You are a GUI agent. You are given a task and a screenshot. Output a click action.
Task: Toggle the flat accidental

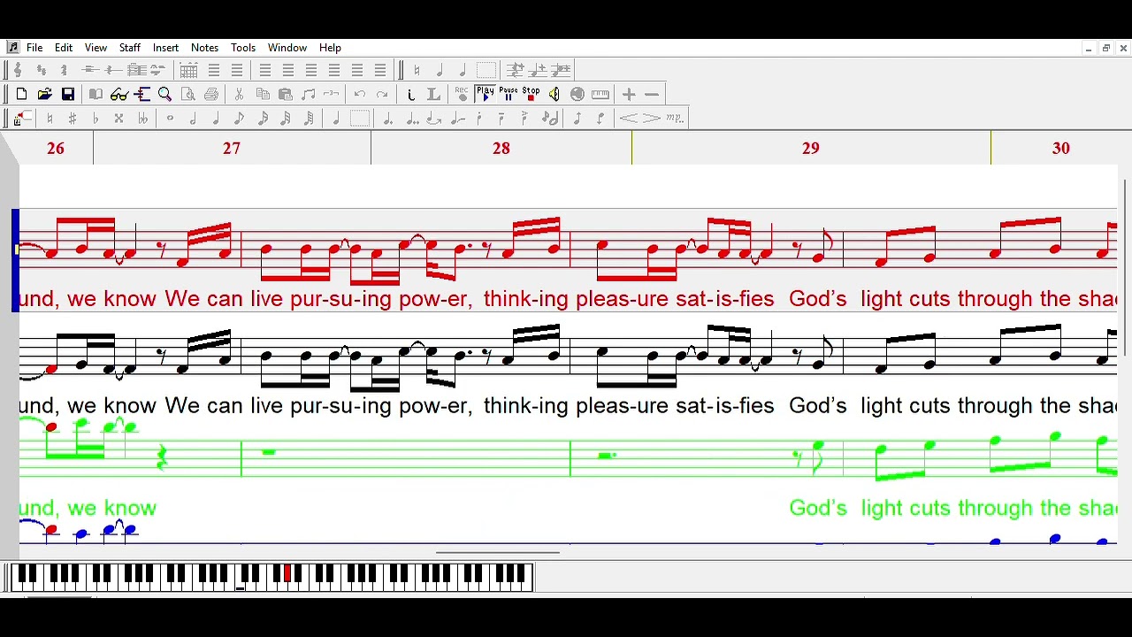pos(96,119)
